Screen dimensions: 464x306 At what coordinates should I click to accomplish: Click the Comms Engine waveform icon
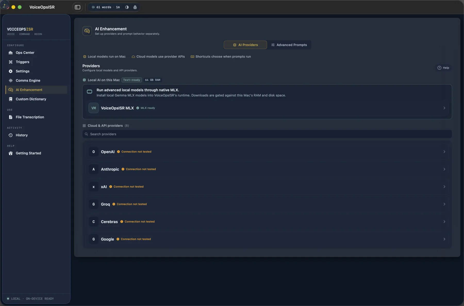tap(11, 80)
